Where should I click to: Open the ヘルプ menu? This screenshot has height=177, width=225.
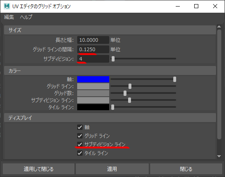click(26, 17)
